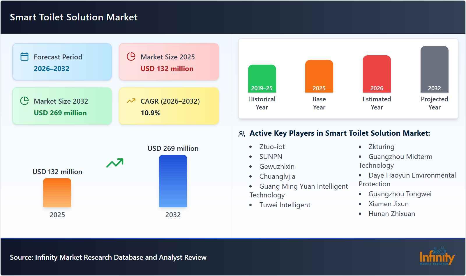Click the 2025 label under the orange chart bar
This screenshot has height=276, width=466.
coord(57,215)
